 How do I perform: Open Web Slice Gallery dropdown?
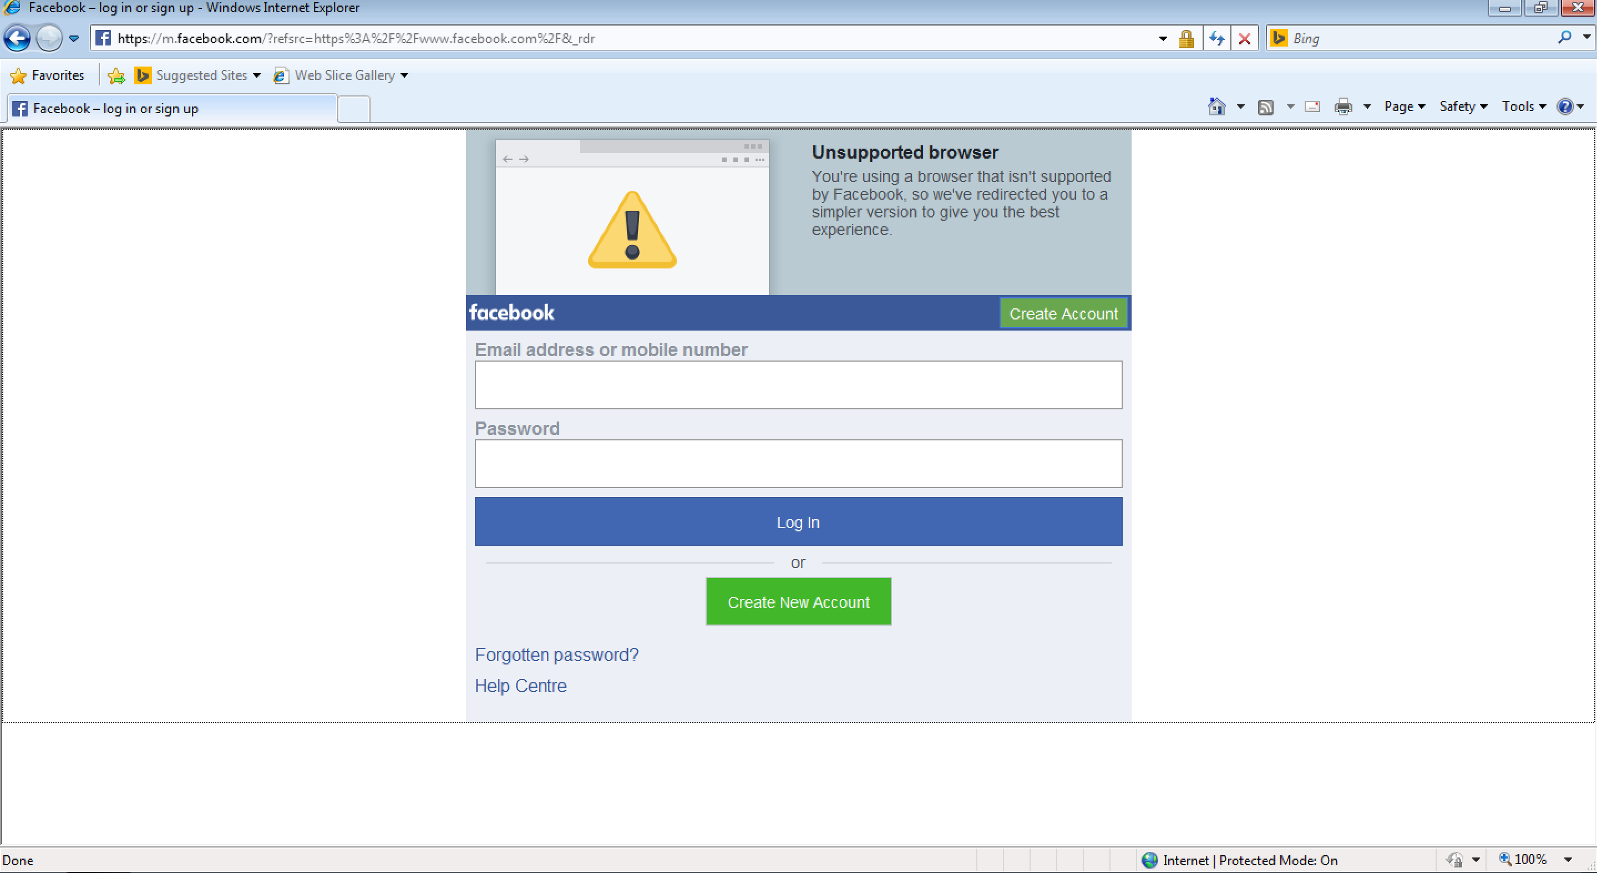(341, 75)
